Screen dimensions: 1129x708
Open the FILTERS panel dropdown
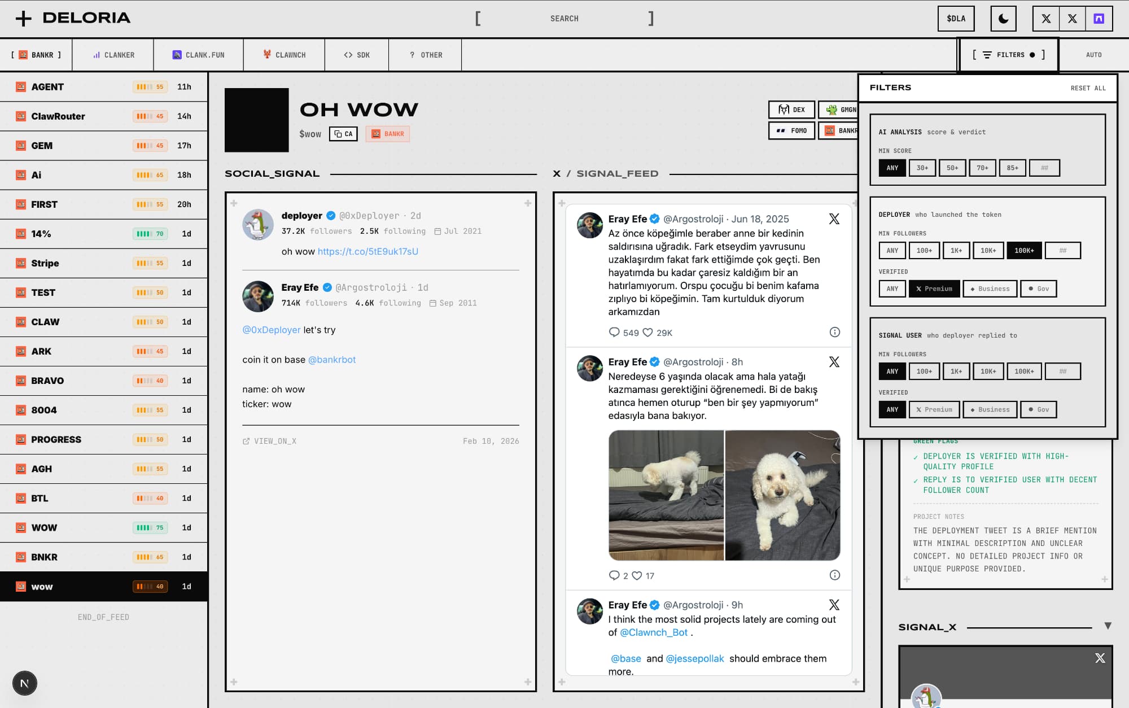(1008, 55)
